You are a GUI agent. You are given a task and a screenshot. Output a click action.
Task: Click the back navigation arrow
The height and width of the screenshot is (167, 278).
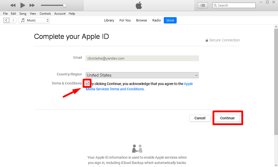6,20
